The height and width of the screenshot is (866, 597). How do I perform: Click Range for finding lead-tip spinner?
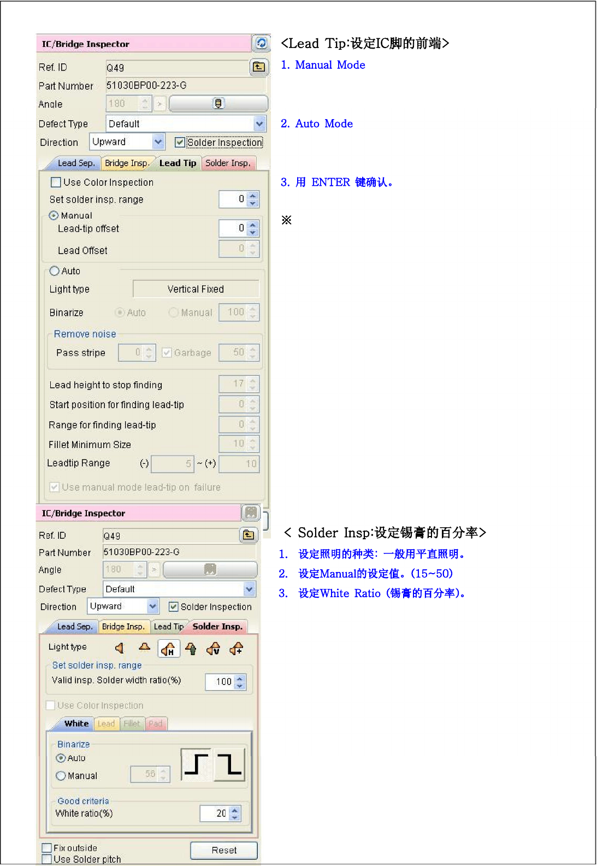239,425
